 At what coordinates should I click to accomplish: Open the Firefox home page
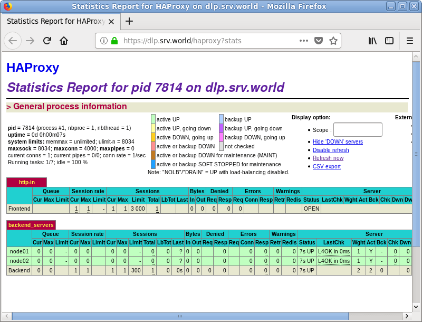click(x=64, y=41)
